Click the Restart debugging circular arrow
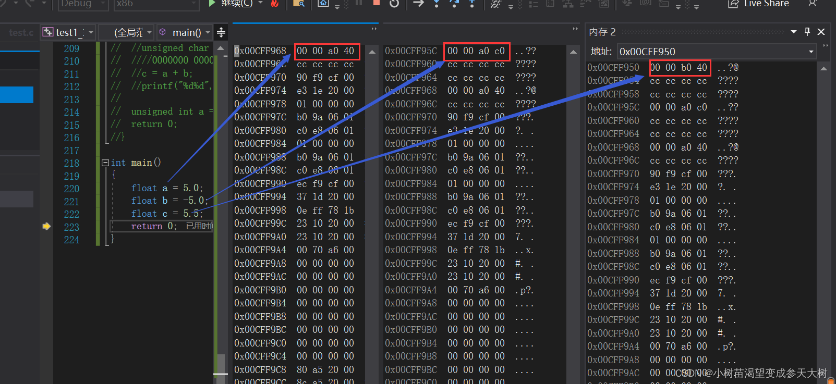The width and height of the screenshot is (836, 384). click(x=394, y=4)
